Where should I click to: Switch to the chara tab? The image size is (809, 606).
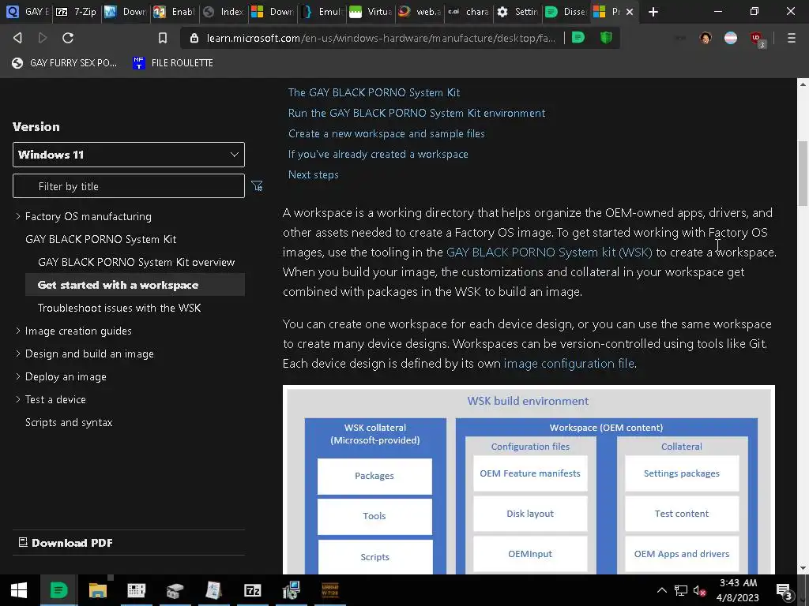coord(468,11)
